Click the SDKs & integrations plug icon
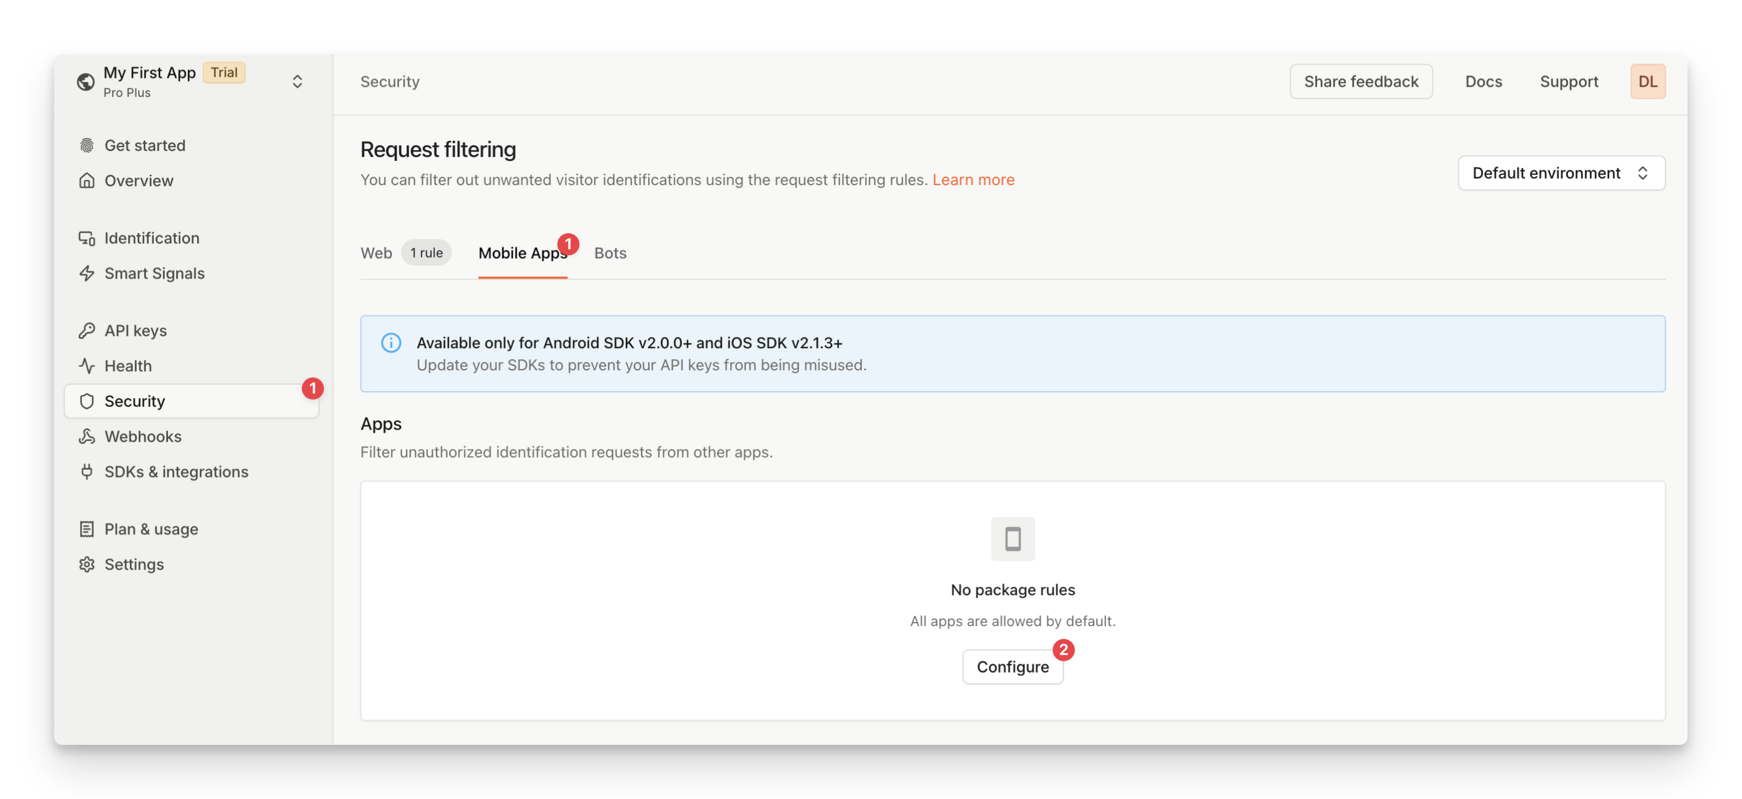Screen dimensions: 1742x799 coord(87,471)
